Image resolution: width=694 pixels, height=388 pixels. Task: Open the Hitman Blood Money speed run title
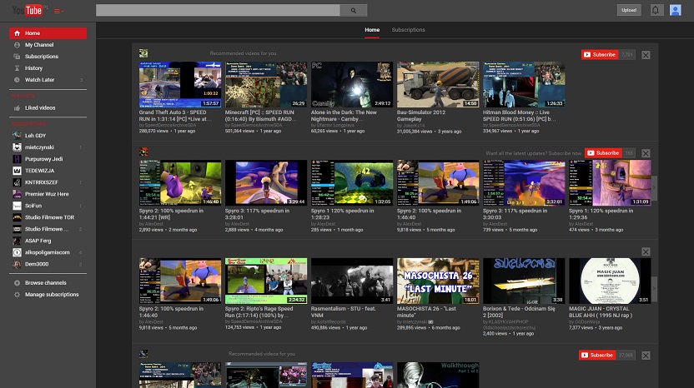coord(519,116)
